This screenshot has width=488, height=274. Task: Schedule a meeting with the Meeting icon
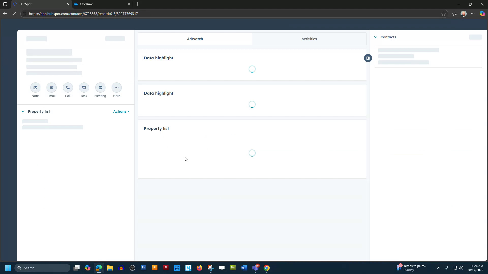(x=100, y=88)
